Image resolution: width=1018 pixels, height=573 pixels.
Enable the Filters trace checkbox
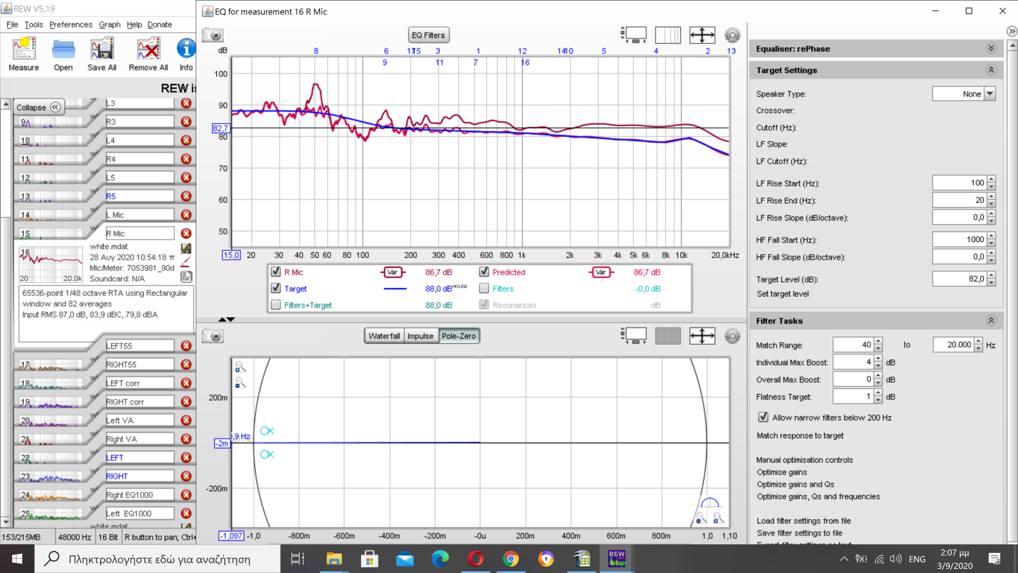[484, 288]
